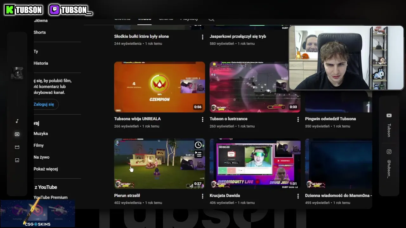Click text '266 wyświetleń • 1 rok temu'
This screenshot has height=228, width=406.
(x=137, y=126)
